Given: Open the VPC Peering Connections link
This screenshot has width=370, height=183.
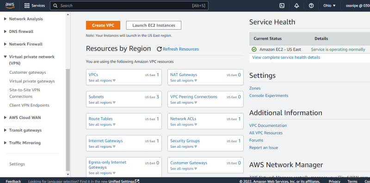Looking at the screenshot, I should (x=194, y=97).
